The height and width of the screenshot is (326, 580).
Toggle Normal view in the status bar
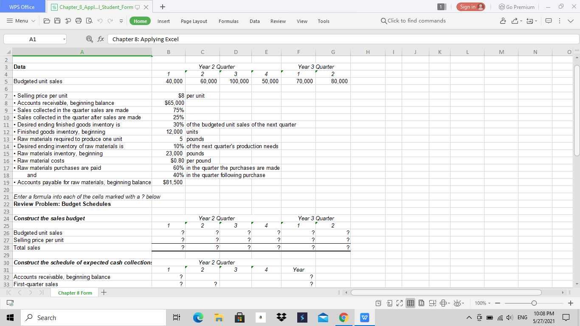click(x=411, y=303)
